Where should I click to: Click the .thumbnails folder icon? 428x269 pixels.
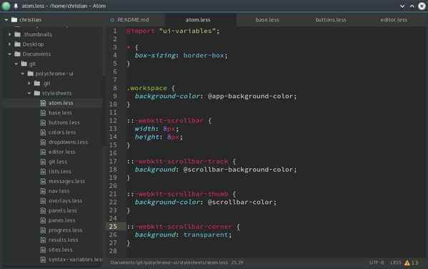[x=17, y=34]
